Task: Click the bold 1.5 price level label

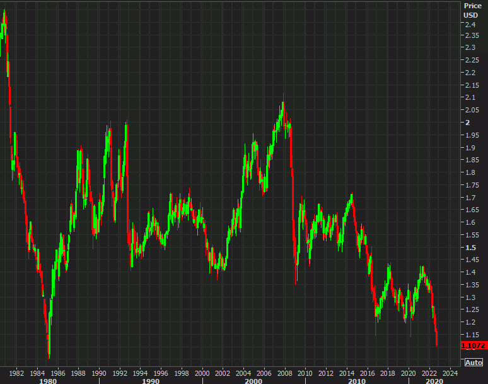Action: point(470,248)
